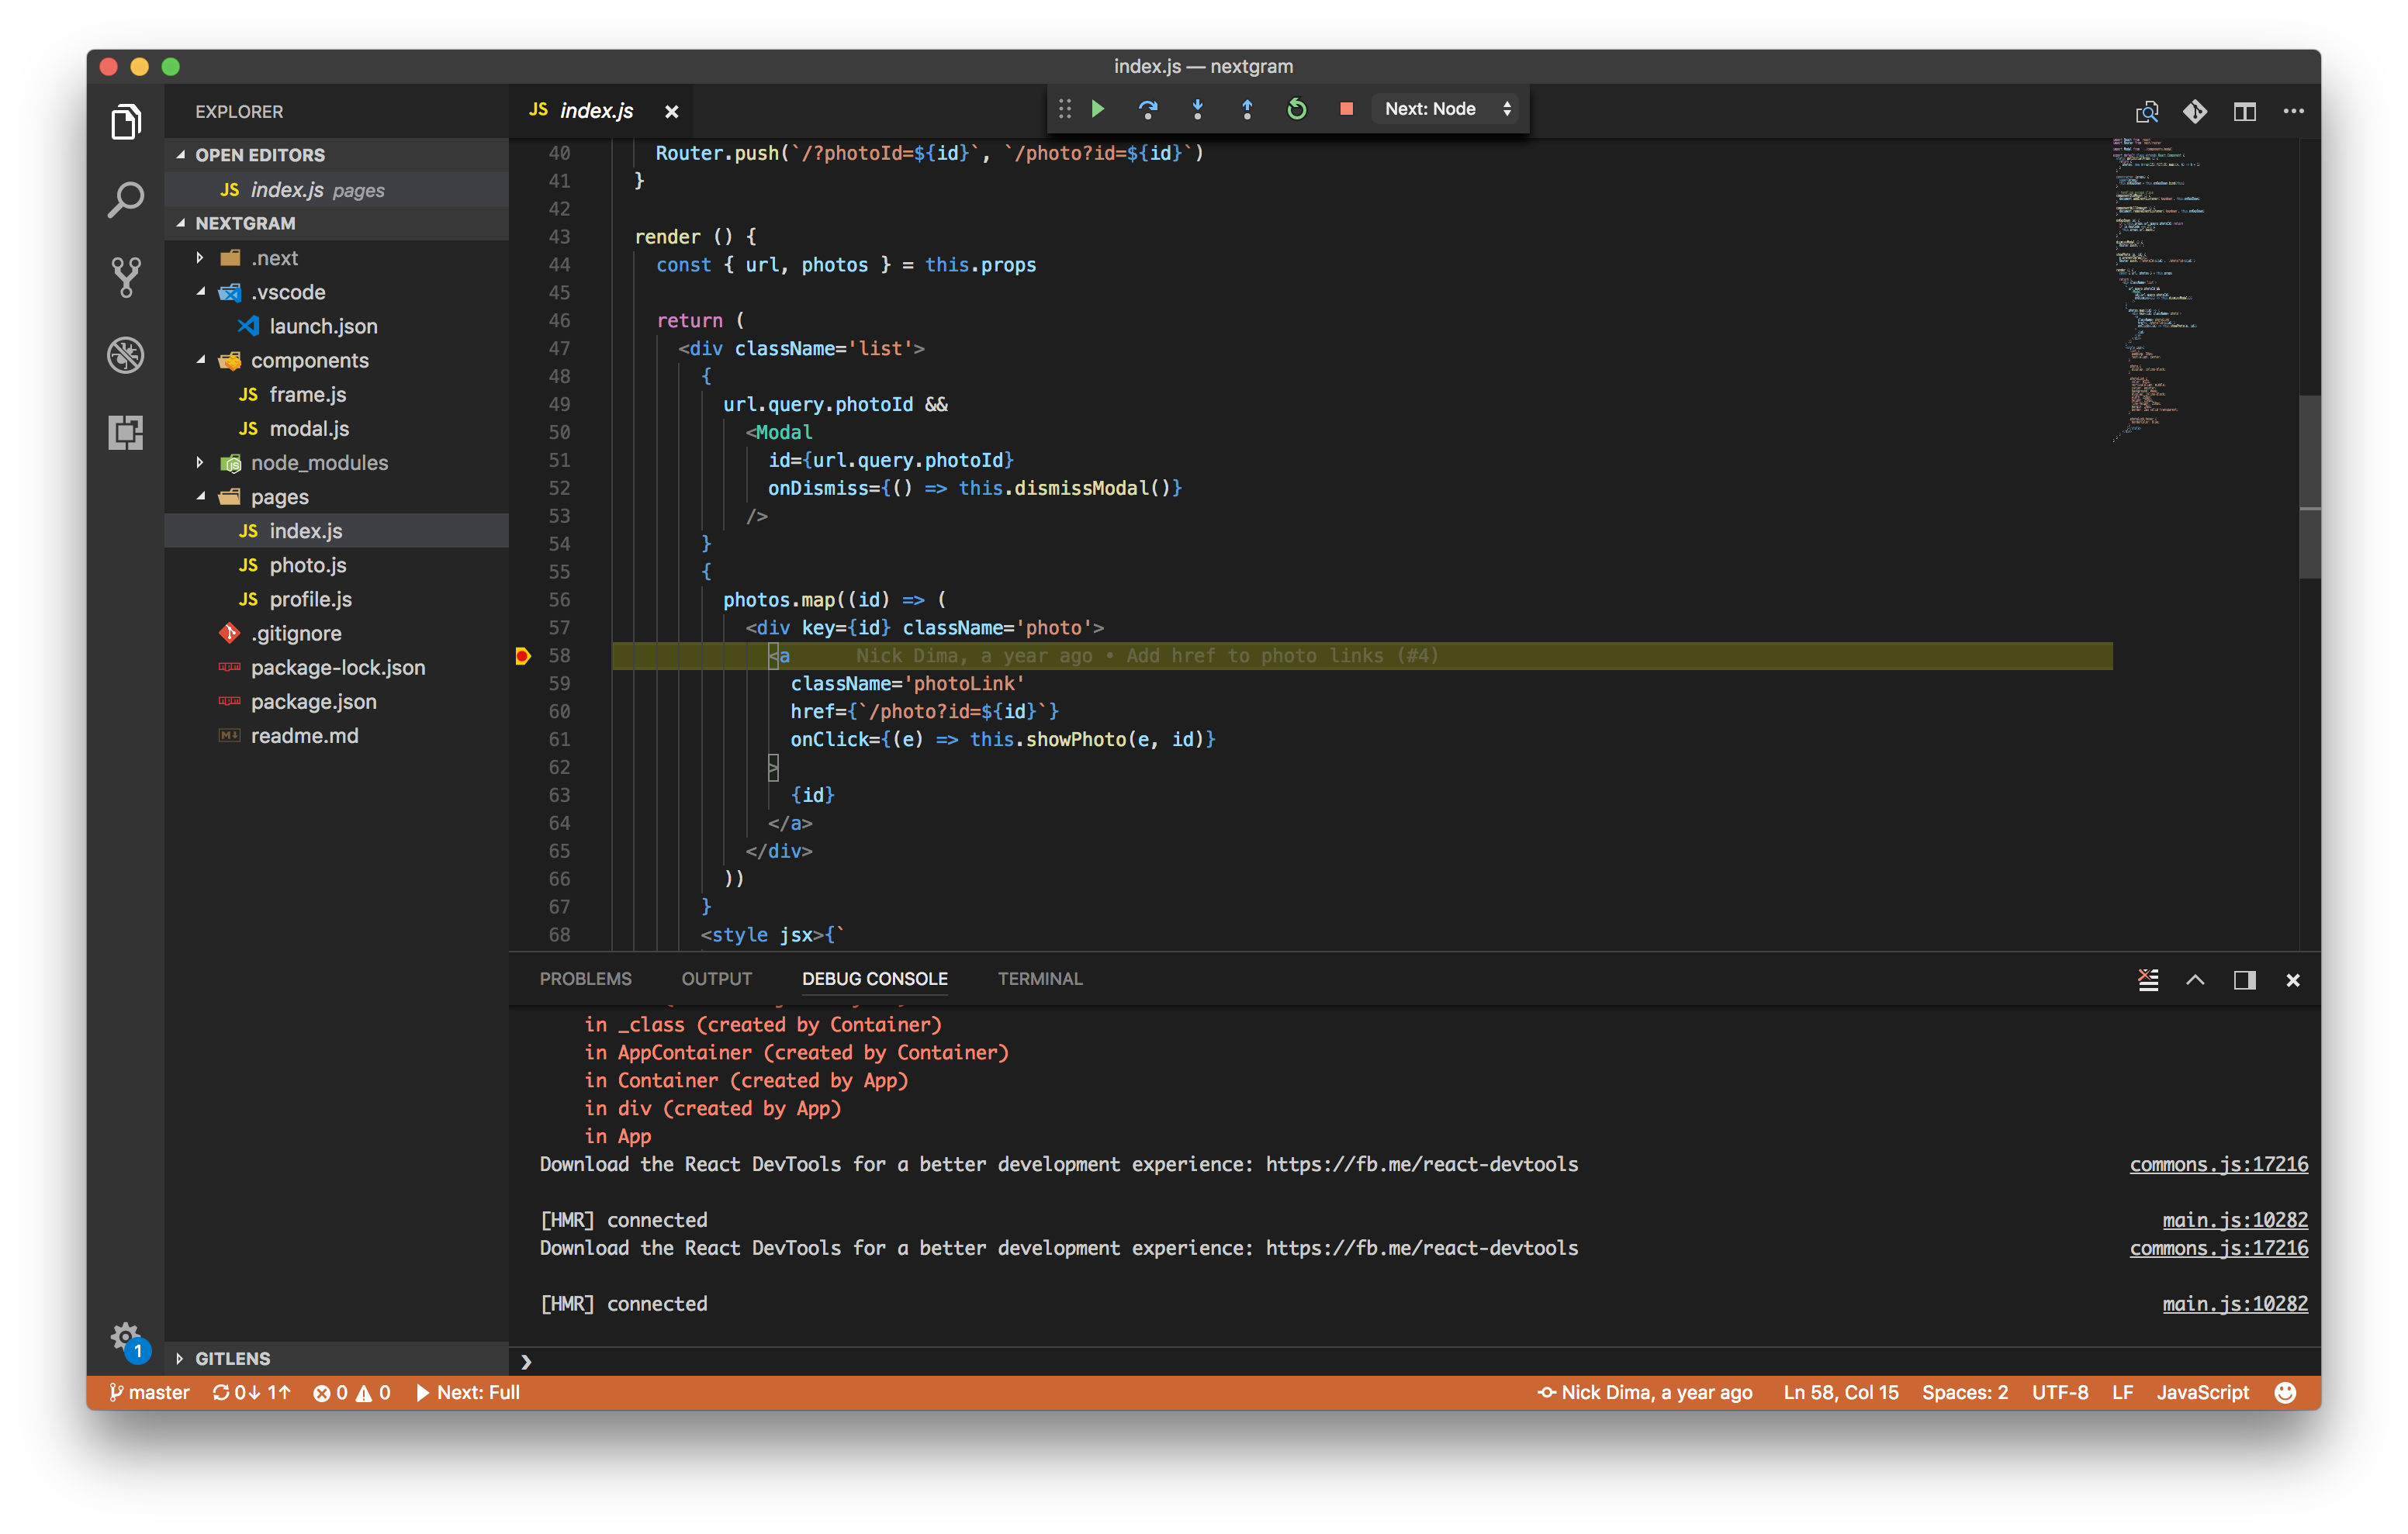Image resolution: width=2408 pixels, height=1534 pixels.
Task: Click Ln 58, Col 15 position indicator
Action: (x=1840, y=1392)
